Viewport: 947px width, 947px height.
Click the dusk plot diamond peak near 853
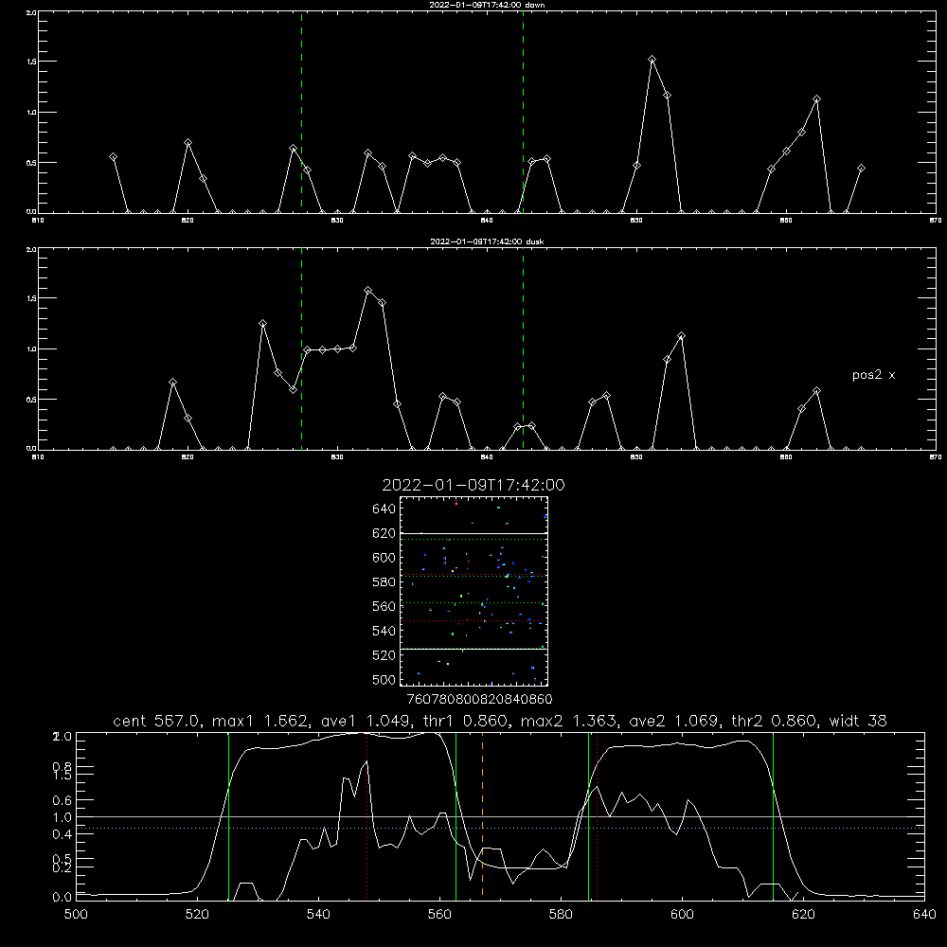coord(681,336)
